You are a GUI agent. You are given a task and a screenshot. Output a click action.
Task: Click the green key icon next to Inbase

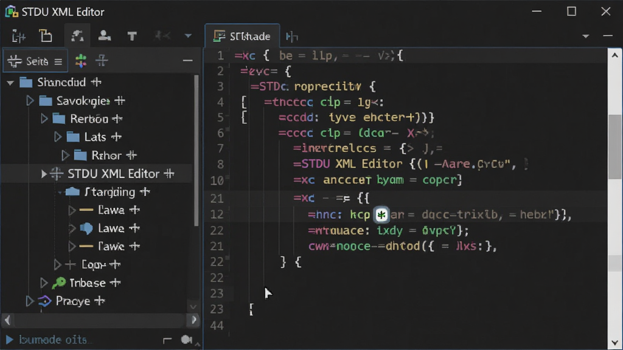pyautogui.click(x=59, y=283)
